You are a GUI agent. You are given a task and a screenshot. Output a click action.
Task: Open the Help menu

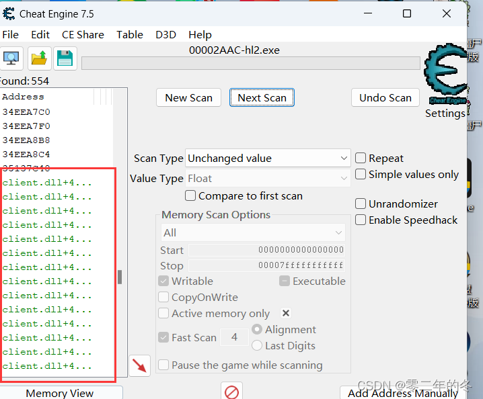click(x=200, y=35)
